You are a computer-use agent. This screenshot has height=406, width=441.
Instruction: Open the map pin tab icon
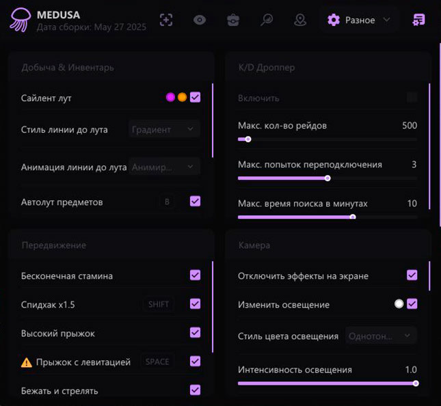300,20
